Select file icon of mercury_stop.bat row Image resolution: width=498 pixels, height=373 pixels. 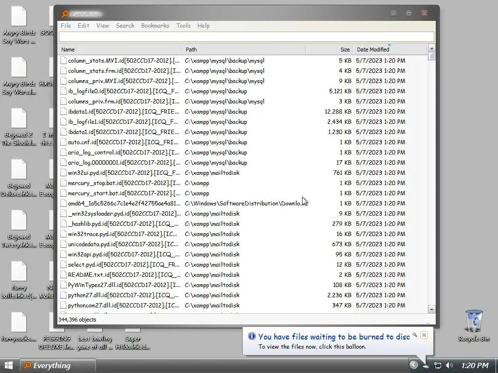point(63,183)
